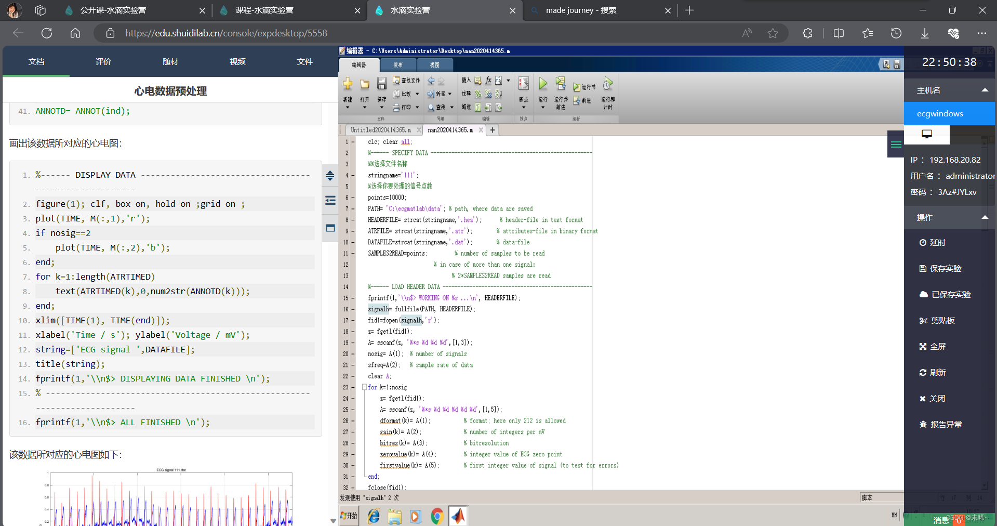Switch to the 文件 tab
This screenshot has height=526, width=997.
pyautogui.click(x=304, y=61)
